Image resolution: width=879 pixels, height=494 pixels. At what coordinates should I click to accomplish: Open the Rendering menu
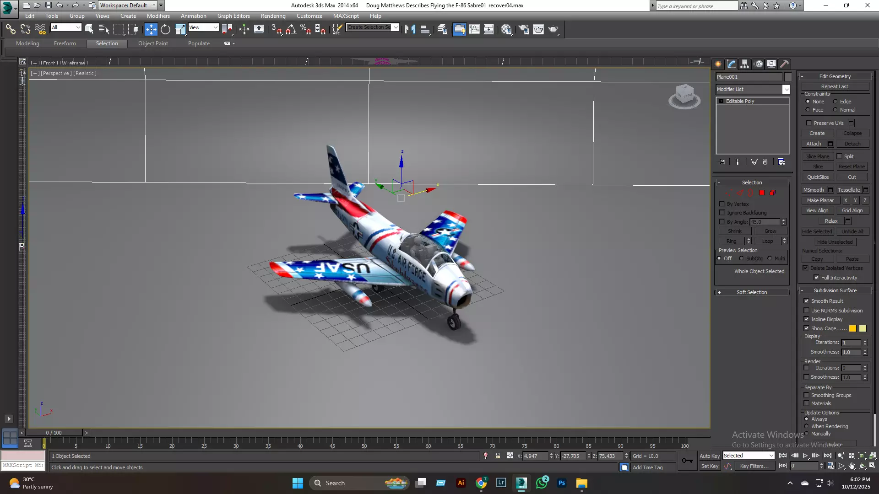tap(273, 16)
